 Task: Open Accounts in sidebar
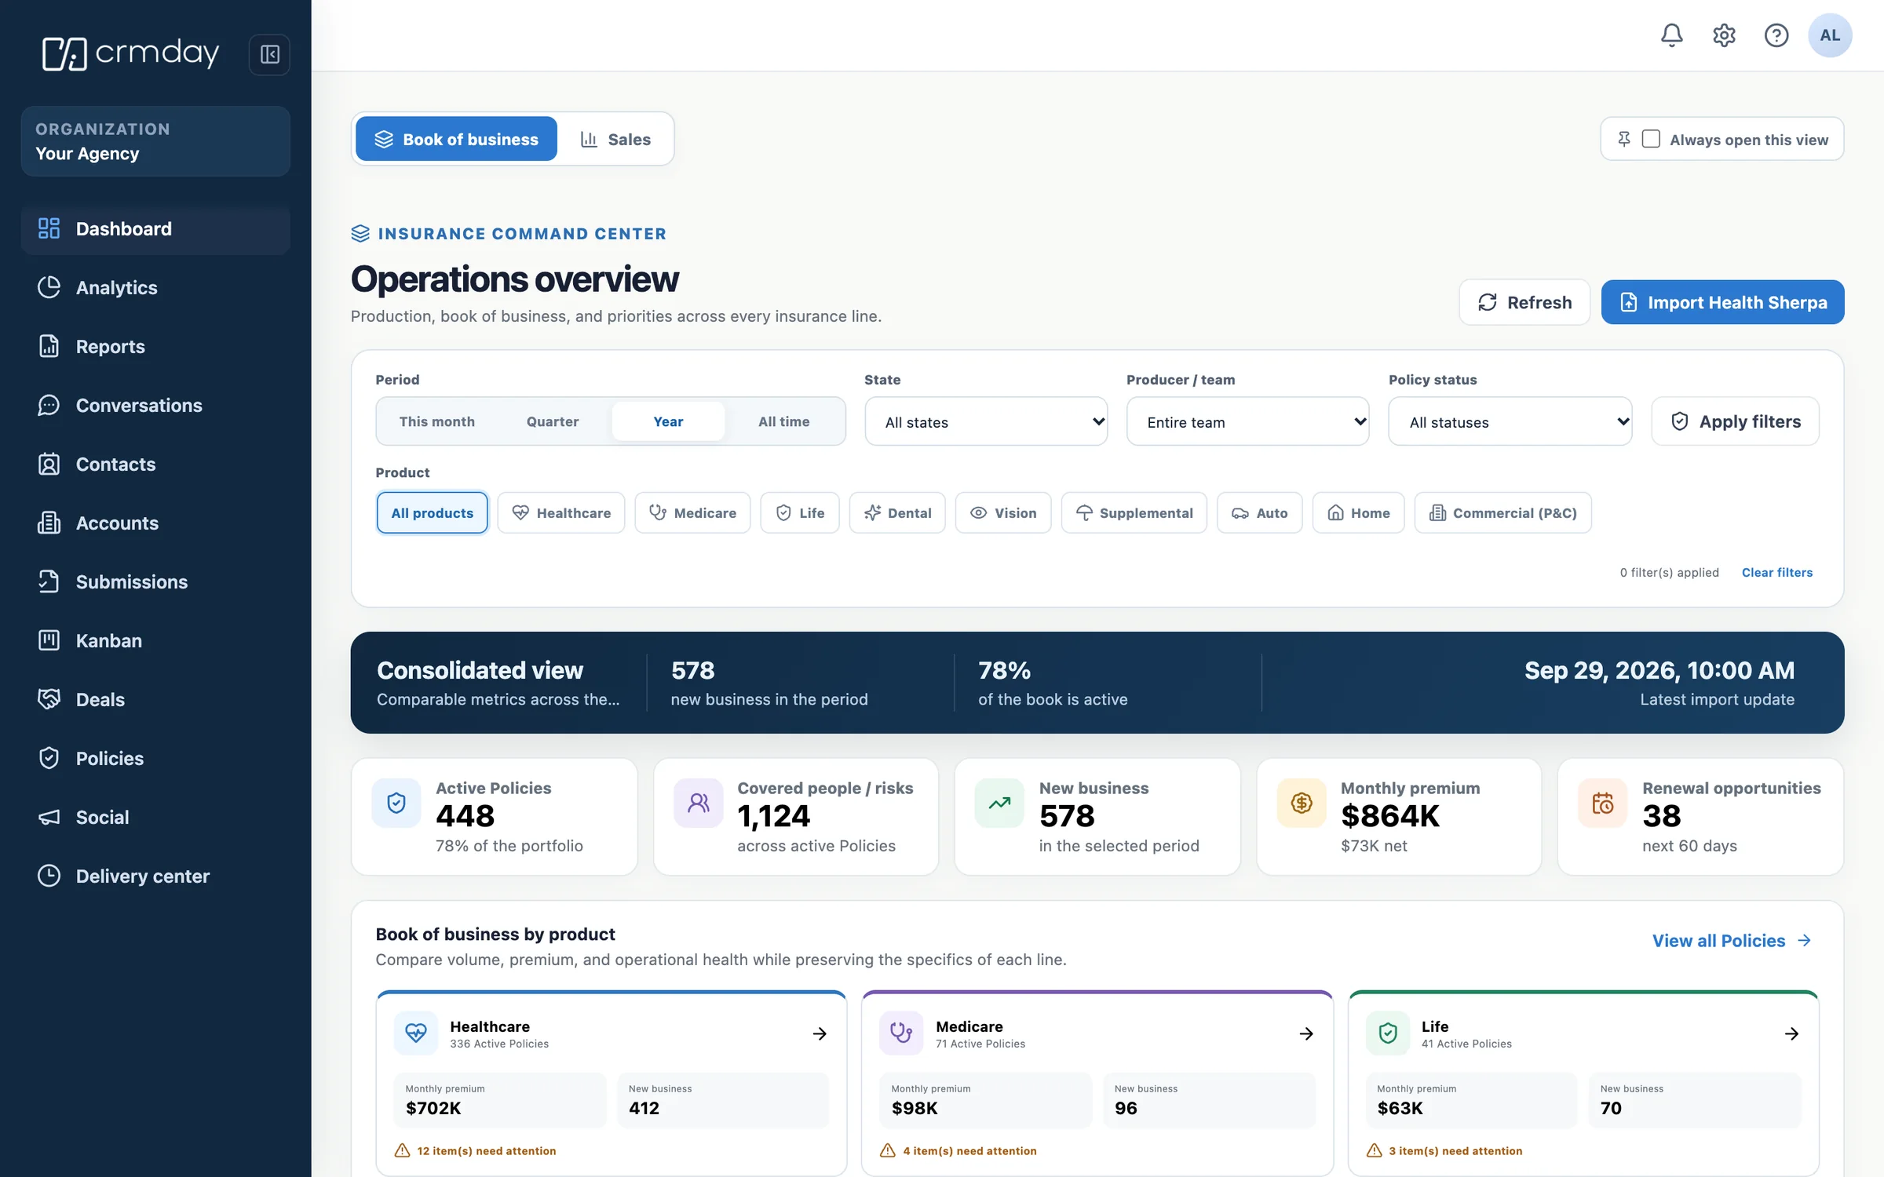(155, 523)
